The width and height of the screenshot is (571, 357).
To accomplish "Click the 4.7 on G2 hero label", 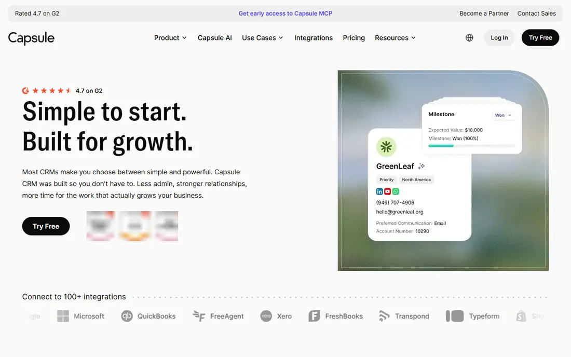I will click(x=89, y=91).
